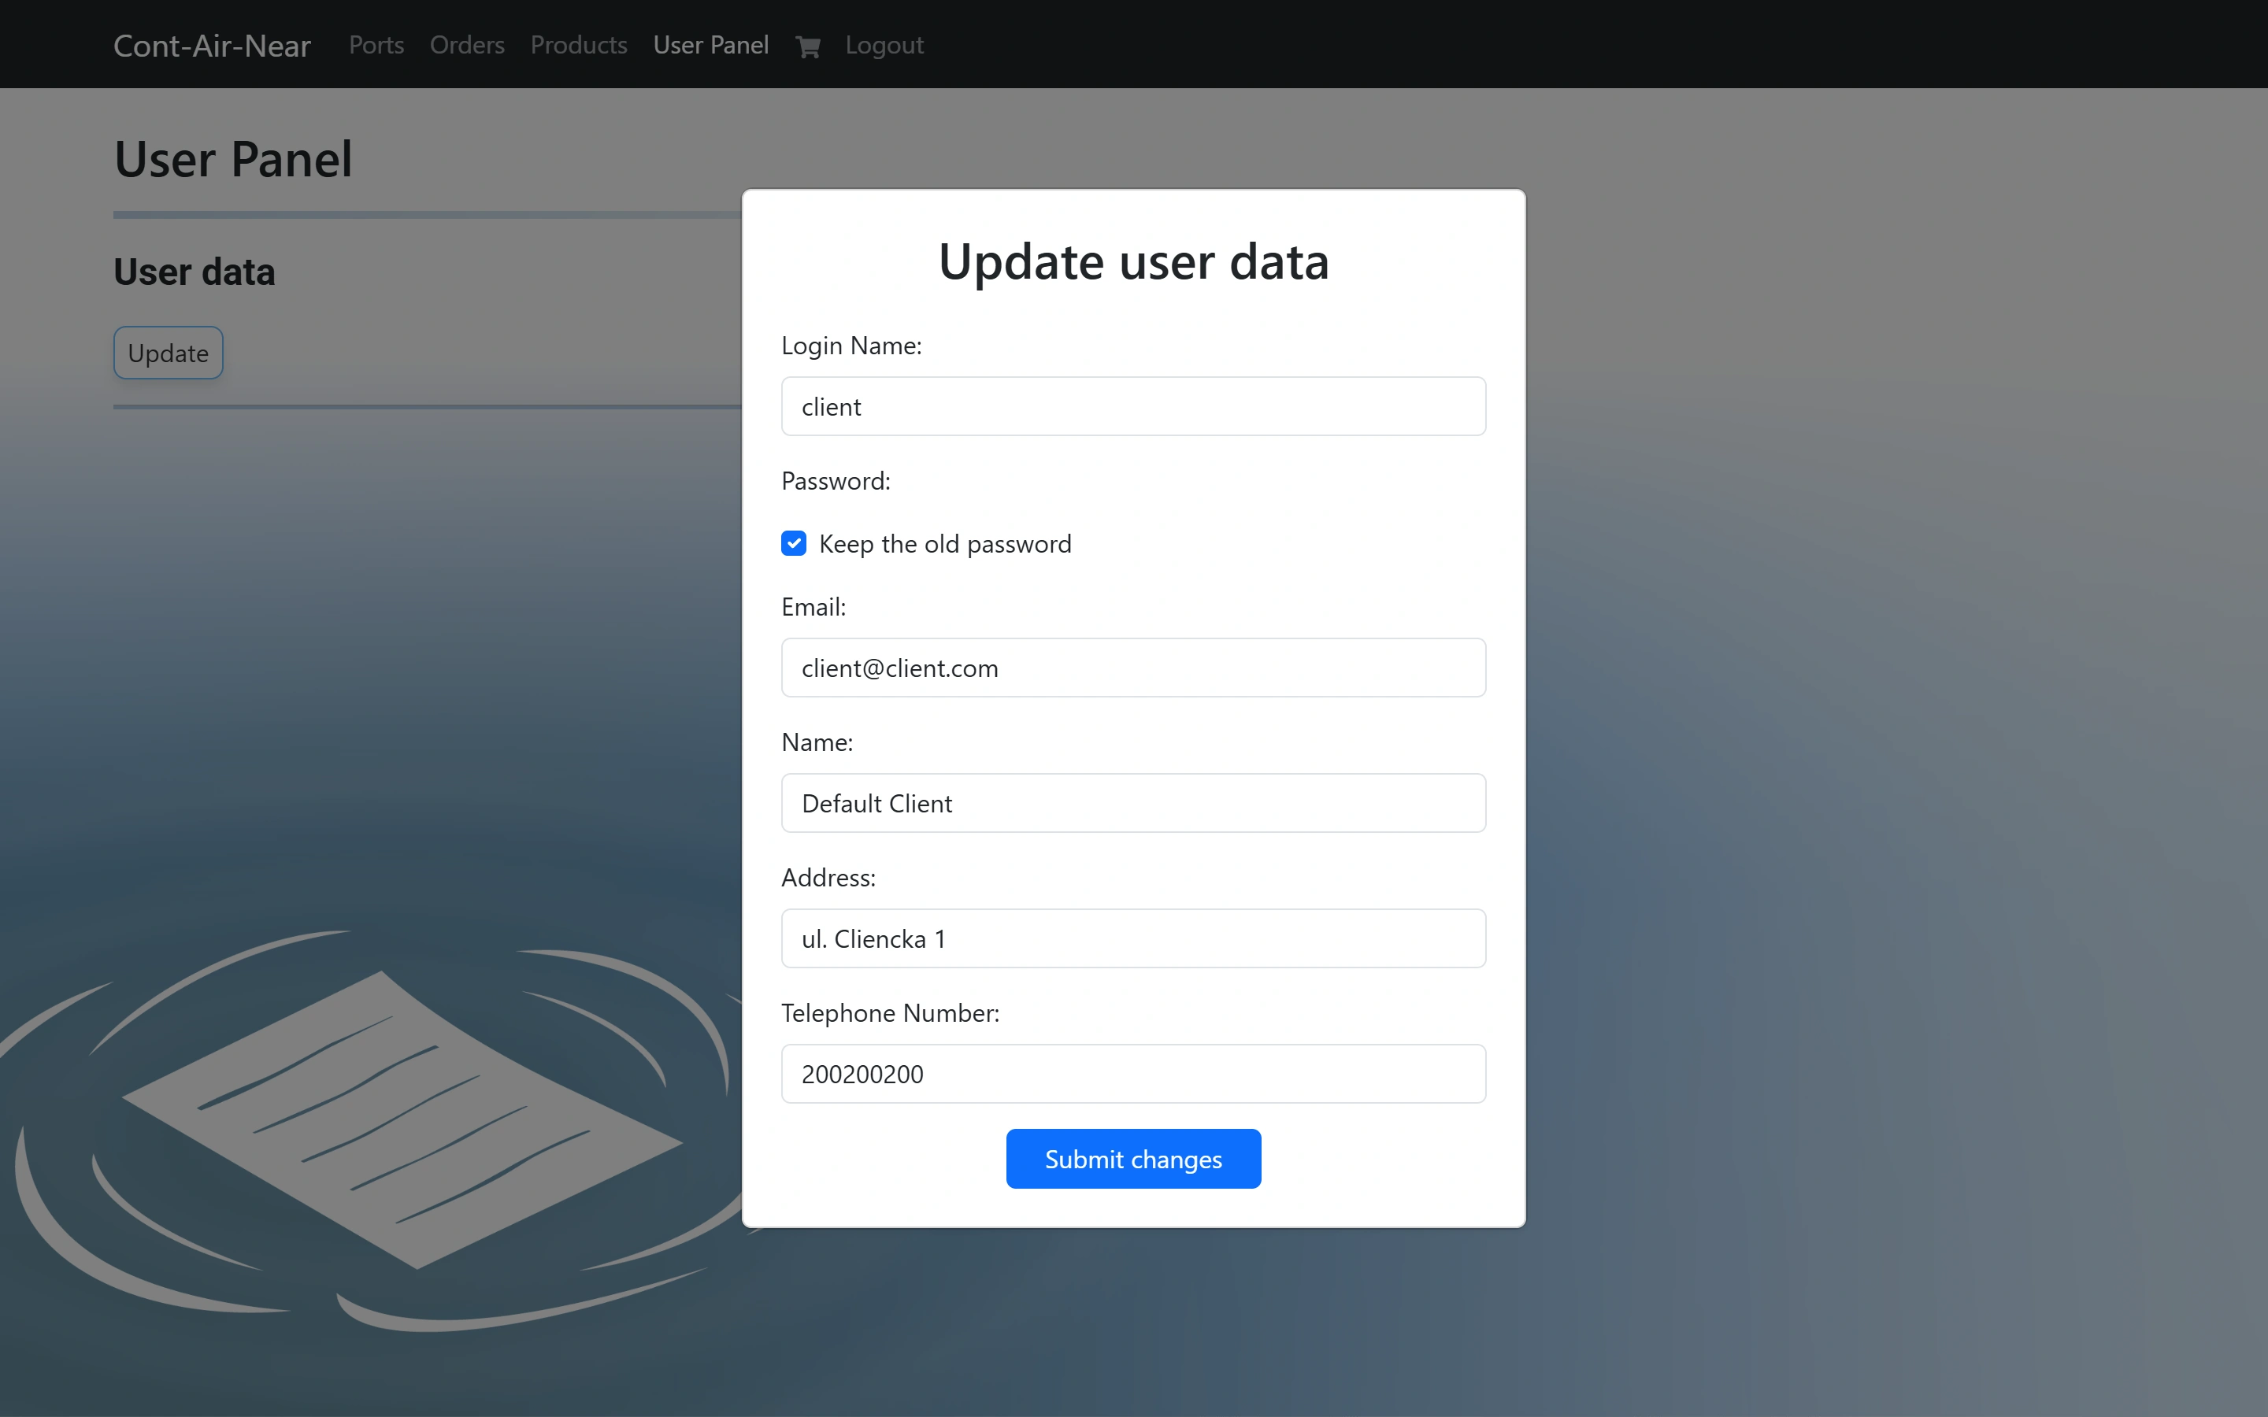Image resolution: width=2268 pixels, height=1417 pixels.
Task: Click the Keep the old password label
Action: [945, 543]
